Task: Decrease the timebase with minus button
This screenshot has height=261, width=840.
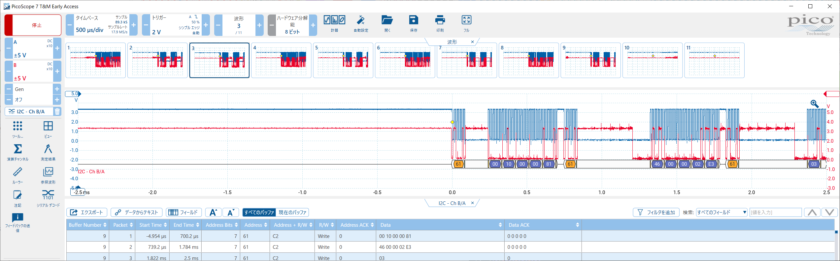Action: point(70,25)
